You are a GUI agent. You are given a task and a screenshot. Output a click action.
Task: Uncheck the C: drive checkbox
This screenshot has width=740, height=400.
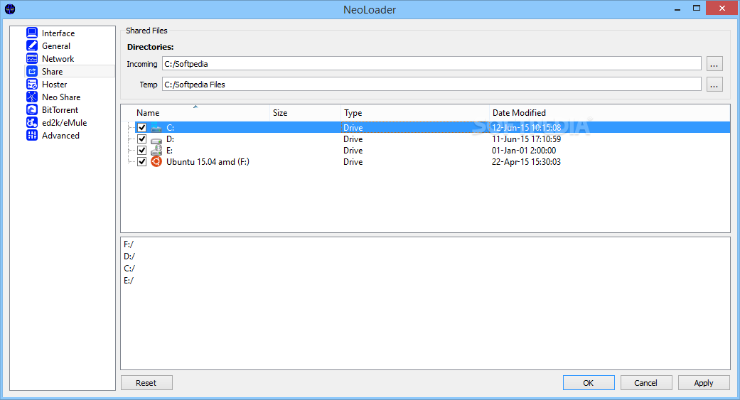(141, 127)
